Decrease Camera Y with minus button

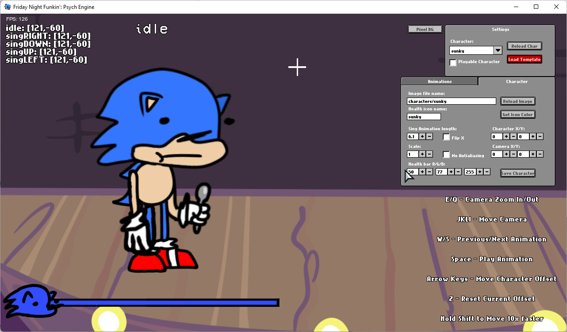[540, 154]
